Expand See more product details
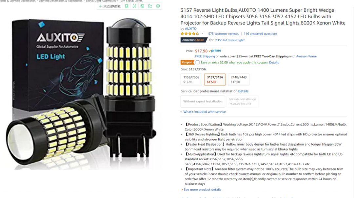Screen dimensions: 354x198 point(201,190)
